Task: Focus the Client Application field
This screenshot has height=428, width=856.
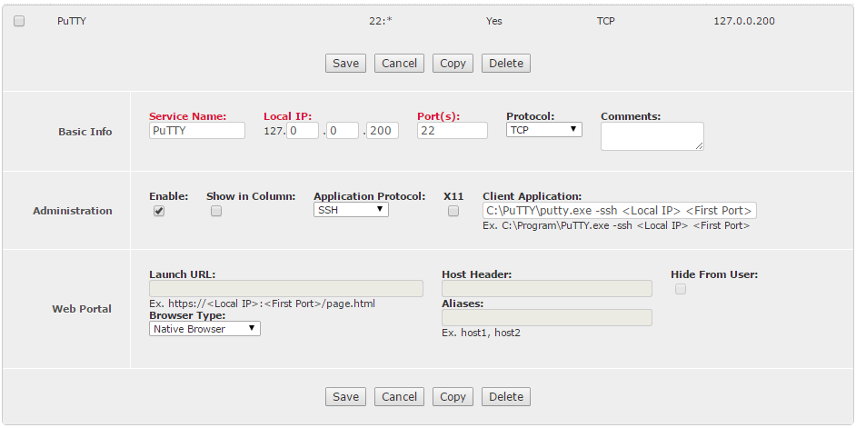Action: point(620,211)
